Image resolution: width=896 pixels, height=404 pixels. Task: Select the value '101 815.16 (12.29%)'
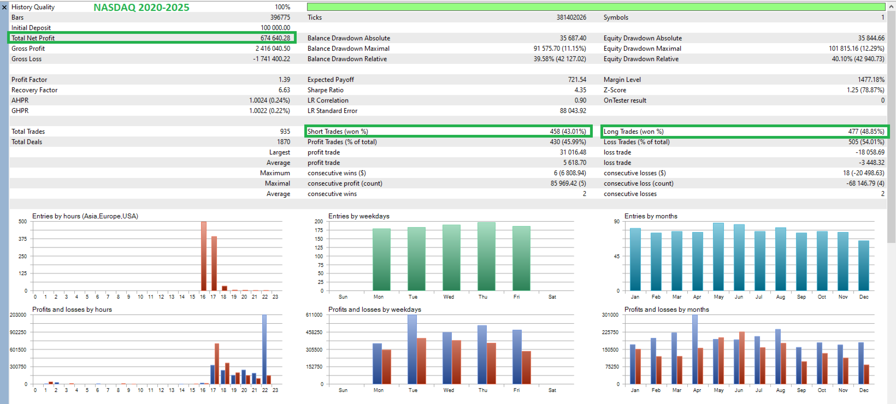(857, 49)
